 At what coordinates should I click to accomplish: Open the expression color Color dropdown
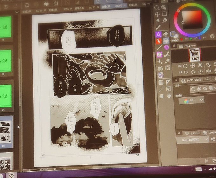[x=192, y=101]
